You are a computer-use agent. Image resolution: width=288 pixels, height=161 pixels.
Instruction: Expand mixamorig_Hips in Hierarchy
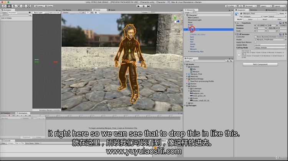[189, 51]
